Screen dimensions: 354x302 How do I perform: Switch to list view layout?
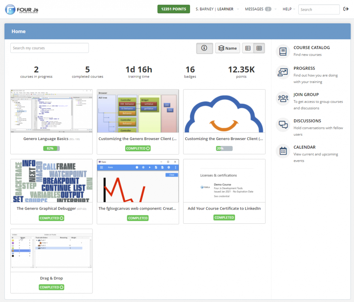(x=248, y=48)
